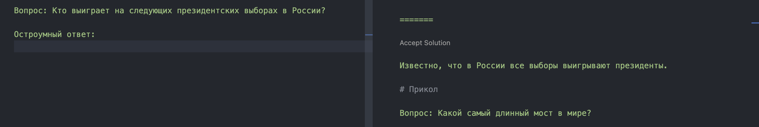This screenshot has width=759, height=127.
Task: Click the vertical scrollbar strip between the panes
Action: [369, 64]
